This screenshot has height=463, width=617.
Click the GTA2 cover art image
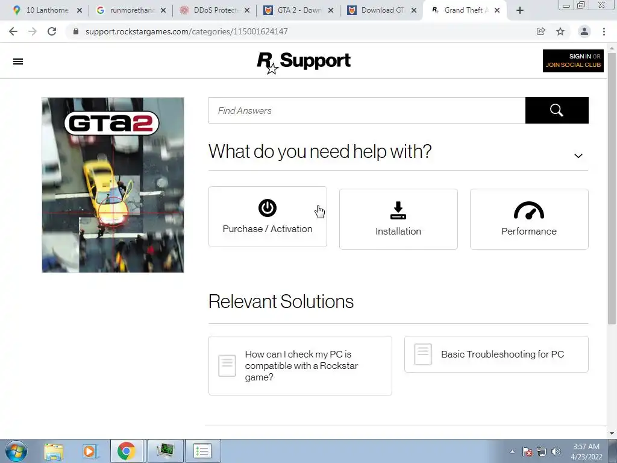[113, 185]
